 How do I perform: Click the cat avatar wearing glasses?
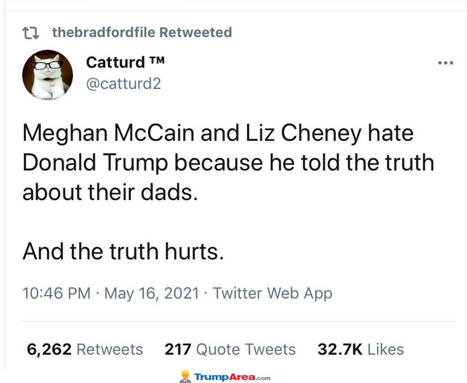[48, 75]
